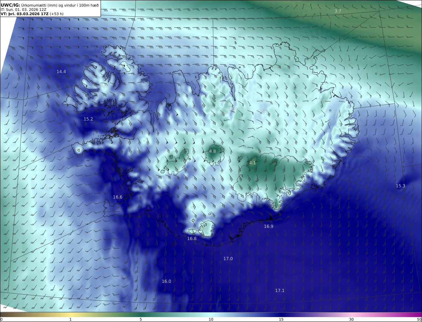Image resolution: width=422 pixels, height=322 pixels.
Task: Click the VT: þri. 03.03.2026 17Z line
Action: [x=32, y=14]
